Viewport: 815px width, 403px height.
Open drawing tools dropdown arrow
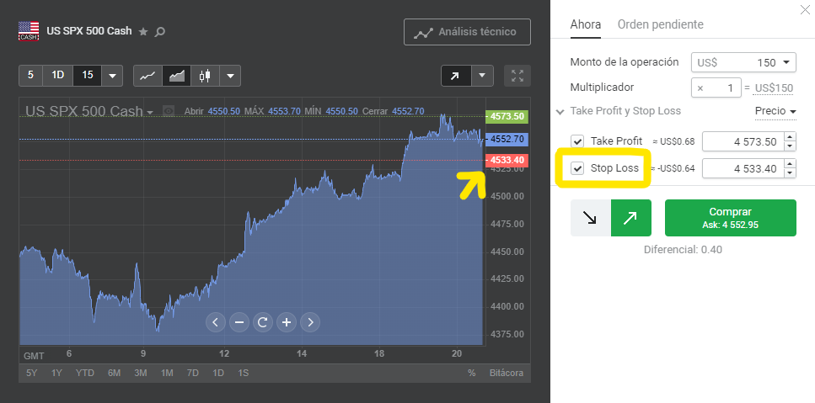pyautogui.click(x=482, y=76)
